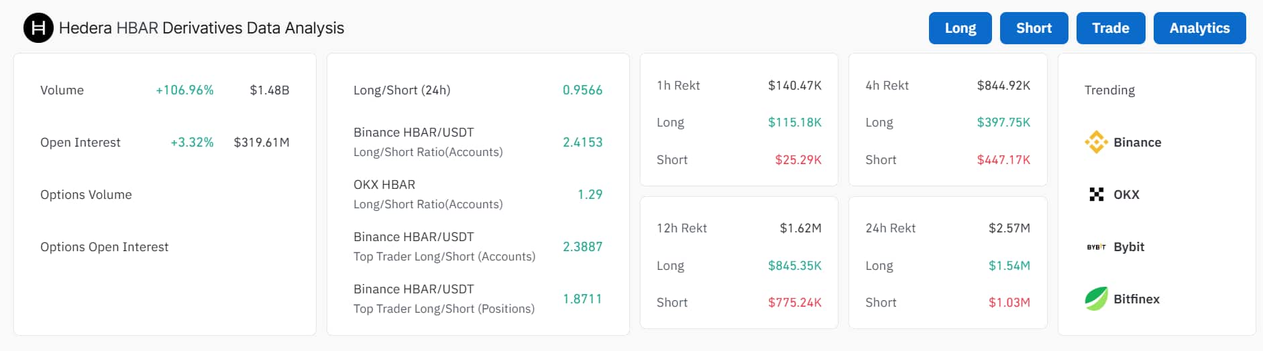Click the Bybit logo icon

[1096, 247]
